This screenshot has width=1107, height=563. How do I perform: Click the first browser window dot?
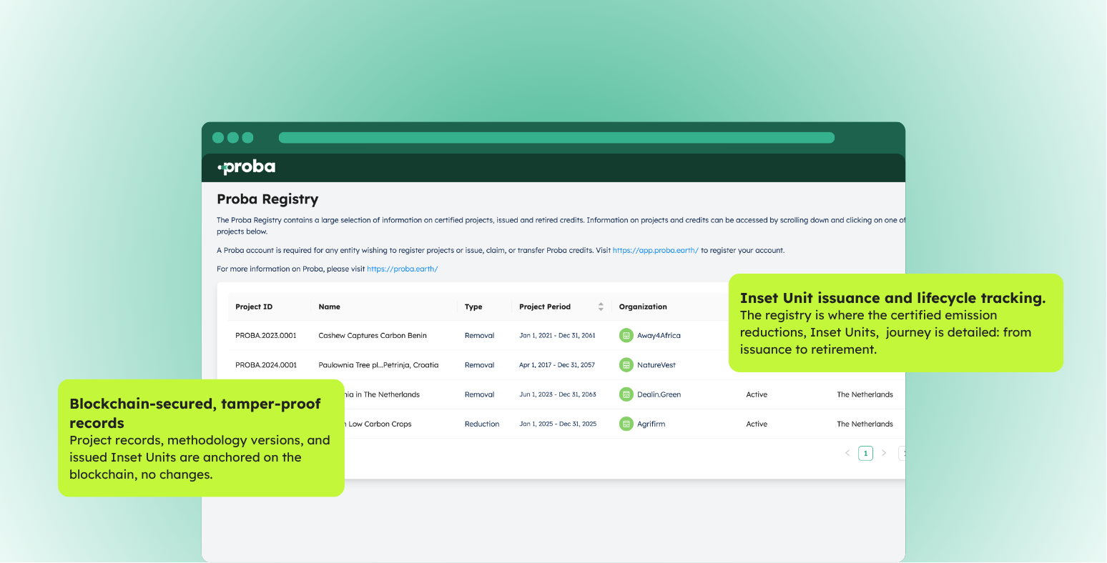tap(218, 138)
